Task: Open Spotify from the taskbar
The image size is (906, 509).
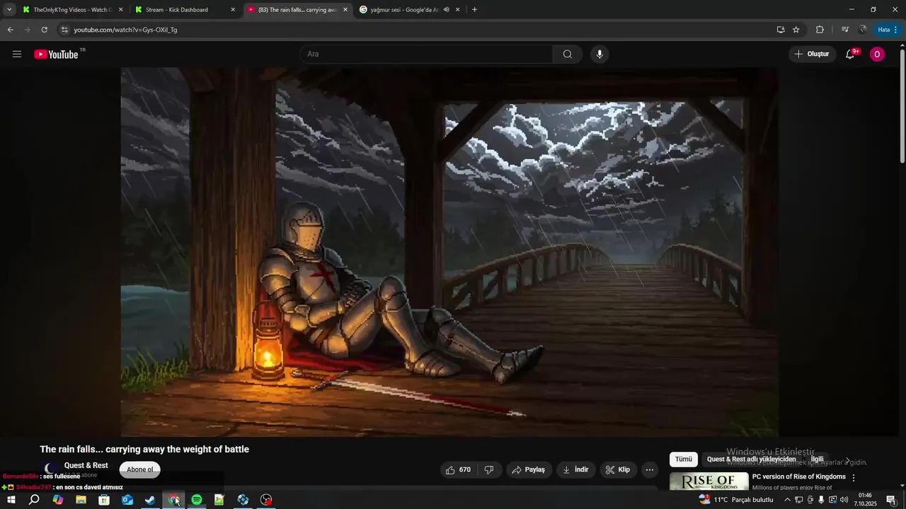Action: (x=197, y=500)
